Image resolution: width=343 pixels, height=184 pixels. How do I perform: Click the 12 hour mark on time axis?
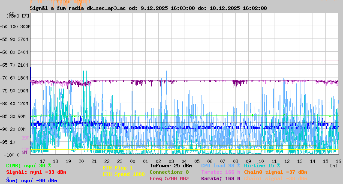[x=287, y=161]
